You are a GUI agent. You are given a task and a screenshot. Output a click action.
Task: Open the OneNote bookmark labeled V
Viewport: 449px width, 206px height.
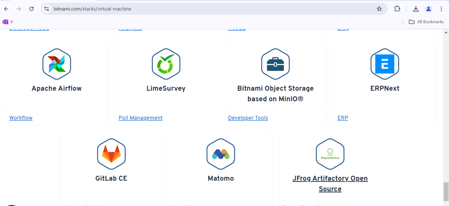coord(8,22)
